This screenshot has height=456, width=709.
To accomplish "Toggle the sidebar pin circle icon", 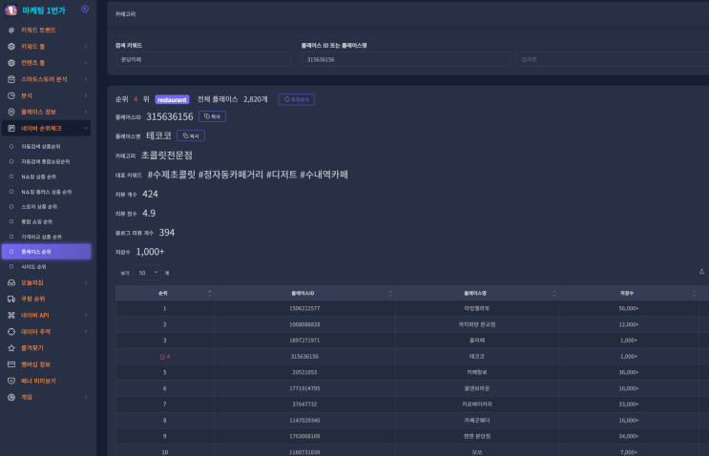I will click(x=85, y=9).
